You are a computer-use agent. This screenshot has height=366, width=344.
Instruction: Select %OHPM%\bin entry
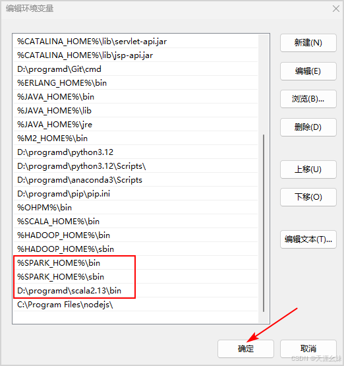click(x=136, y=208)
